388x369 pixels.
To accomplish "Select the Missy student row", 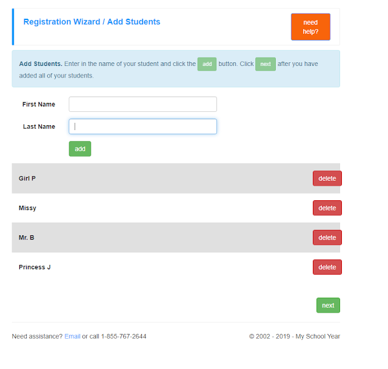I will pyautogui.click(x=176, y=208).
